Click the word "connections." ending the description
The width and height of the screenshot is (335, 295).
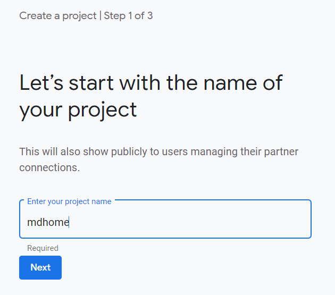click(49, 167)
